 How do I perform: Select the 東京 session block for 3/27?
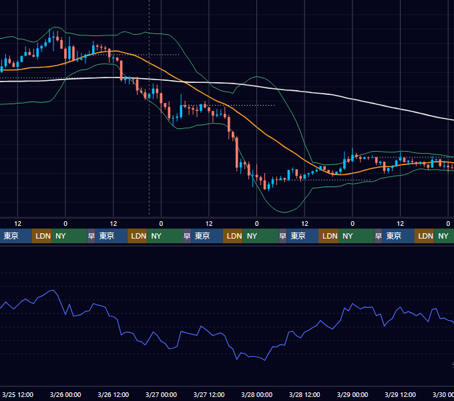207,236
